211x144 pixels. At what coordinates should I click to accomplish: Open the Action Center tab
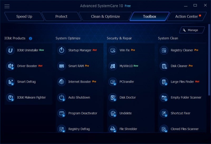(x=186, y=16)
